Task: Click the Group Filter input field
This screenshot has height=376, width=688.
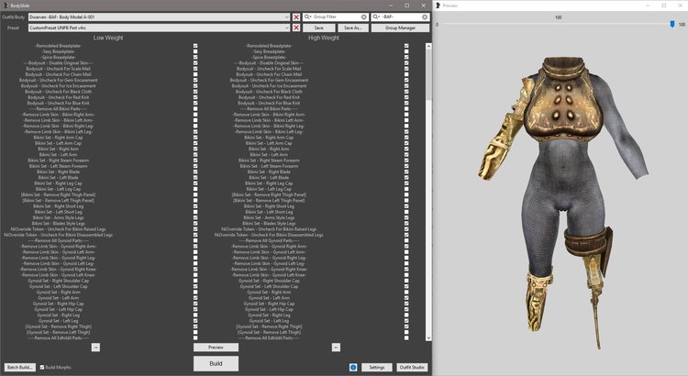Action: click(x=337, y=17)
